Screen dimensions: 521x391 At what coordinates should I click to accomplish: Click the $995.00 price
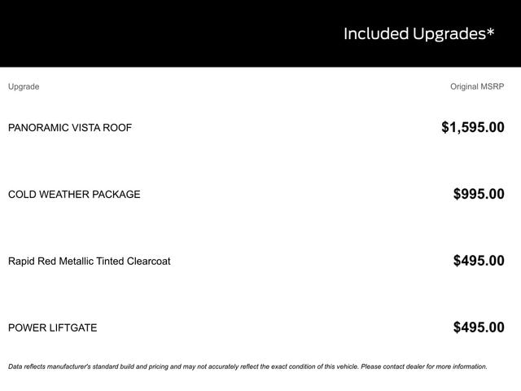(x=479, y=194)
